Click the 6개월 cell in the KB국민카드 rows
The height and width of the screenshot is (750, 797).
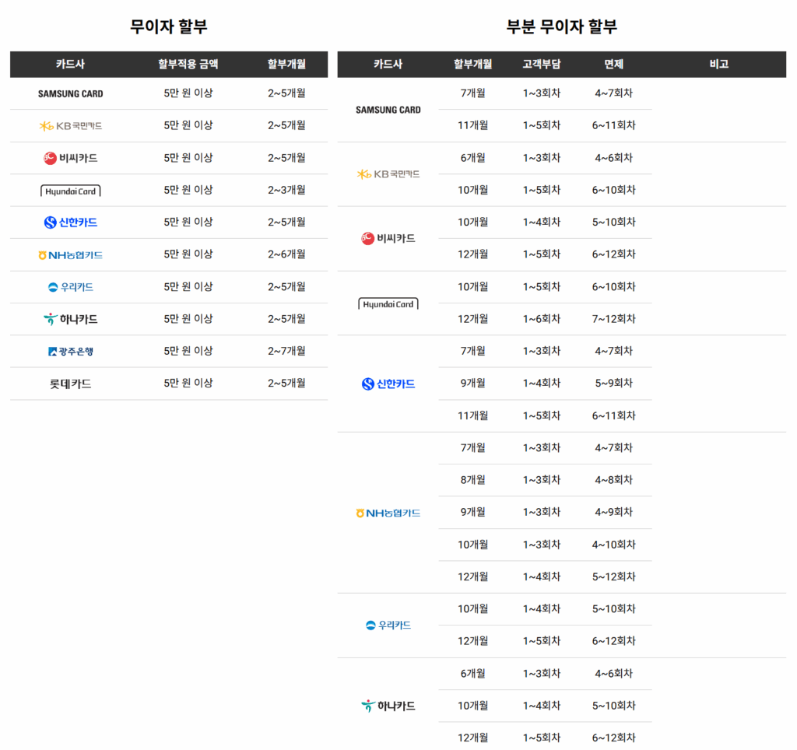(x=472, y=157)
